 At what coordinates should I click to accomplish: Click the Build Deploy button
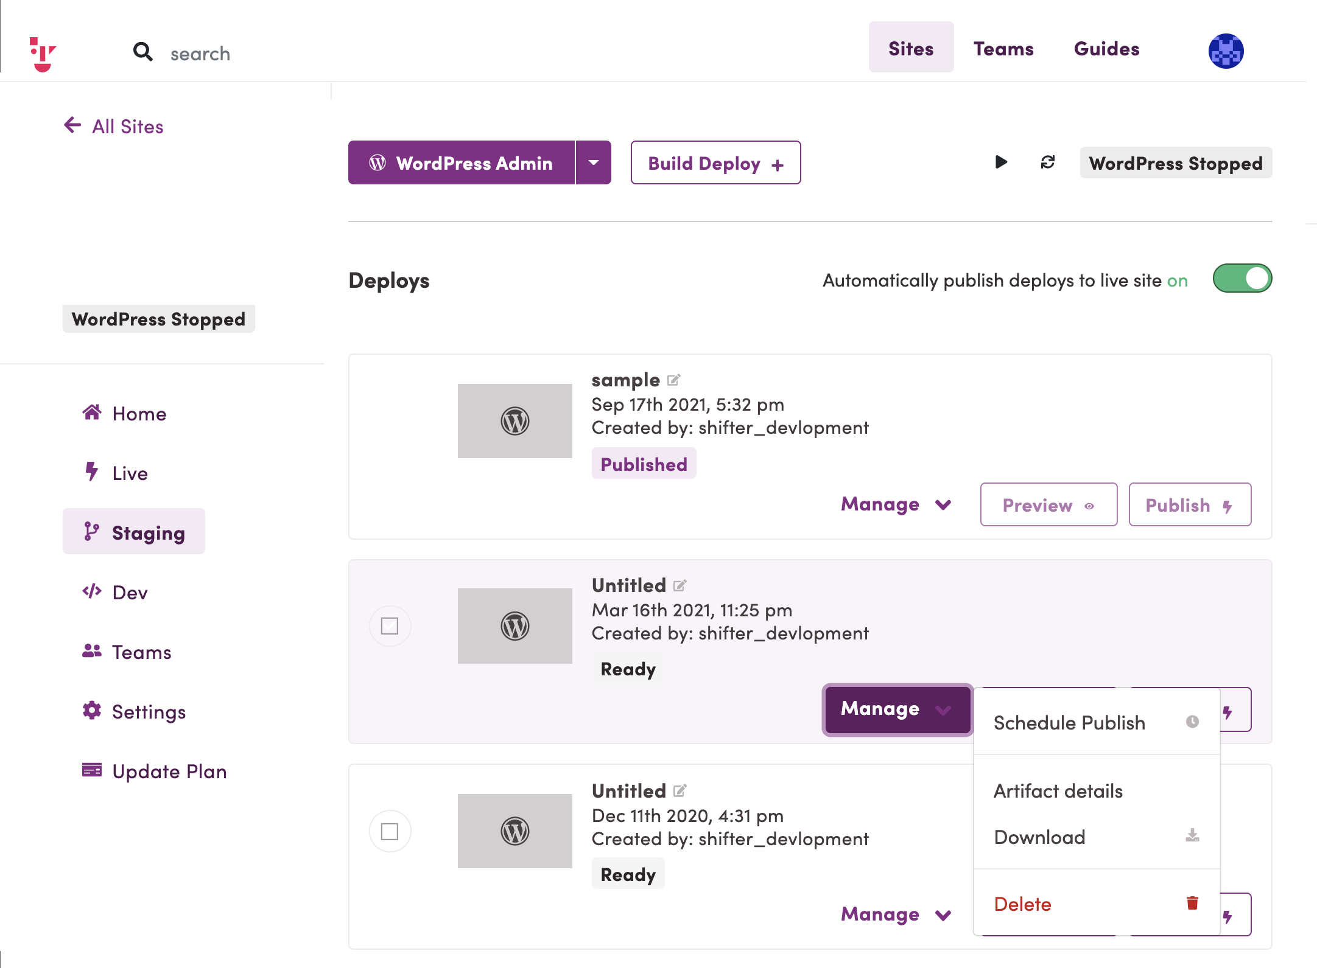coord(715,162)
